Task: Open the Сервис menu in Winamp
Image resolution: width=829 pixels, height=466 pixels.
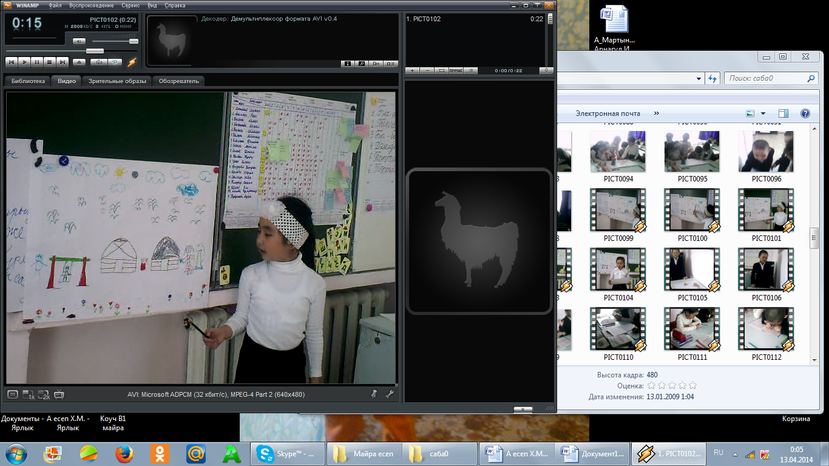Action: click(130, 5)
